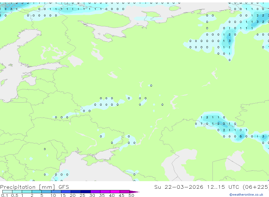This screenshot has height=197, width=269.
Task: Click the 'GFS' model label
Action: pyautogui.click(x=64, y=187)
